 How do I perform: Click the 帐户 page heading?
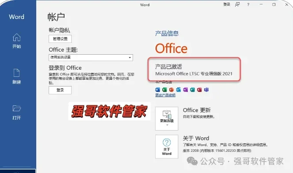pos(56,17)
